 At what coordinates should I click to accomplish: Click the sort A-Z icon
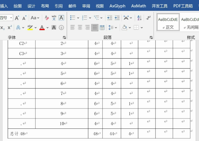point(139,18)
